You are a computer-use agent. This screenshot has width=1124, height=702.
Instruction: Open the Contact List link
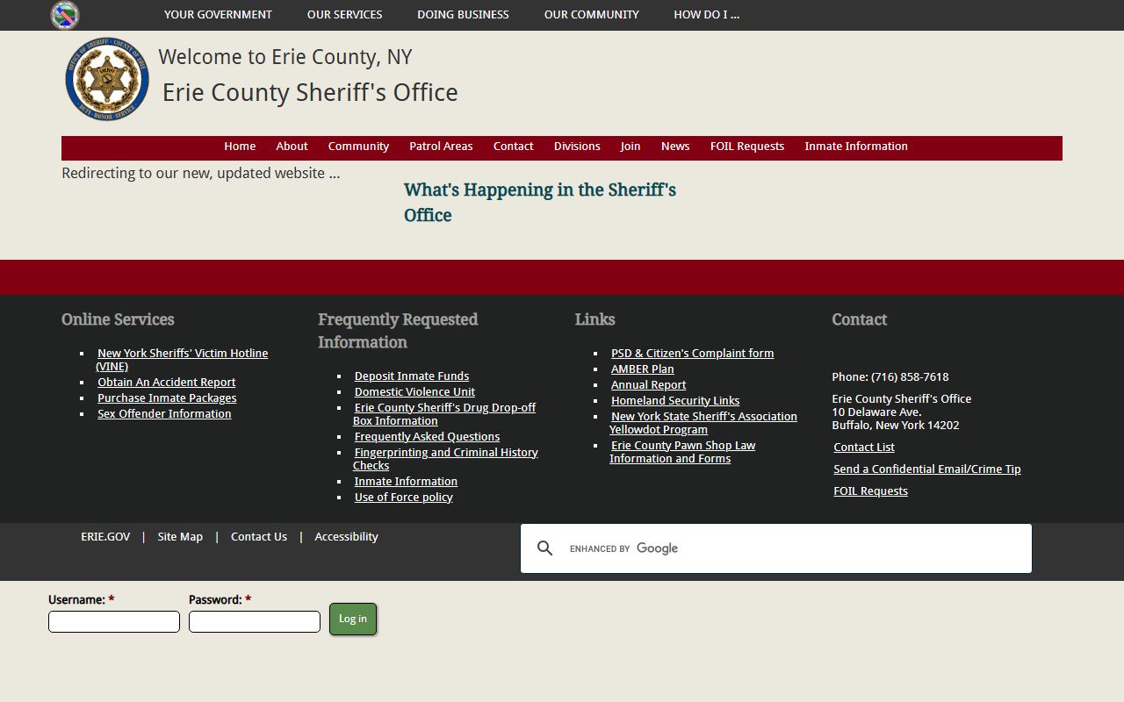(x=864, y=448)
